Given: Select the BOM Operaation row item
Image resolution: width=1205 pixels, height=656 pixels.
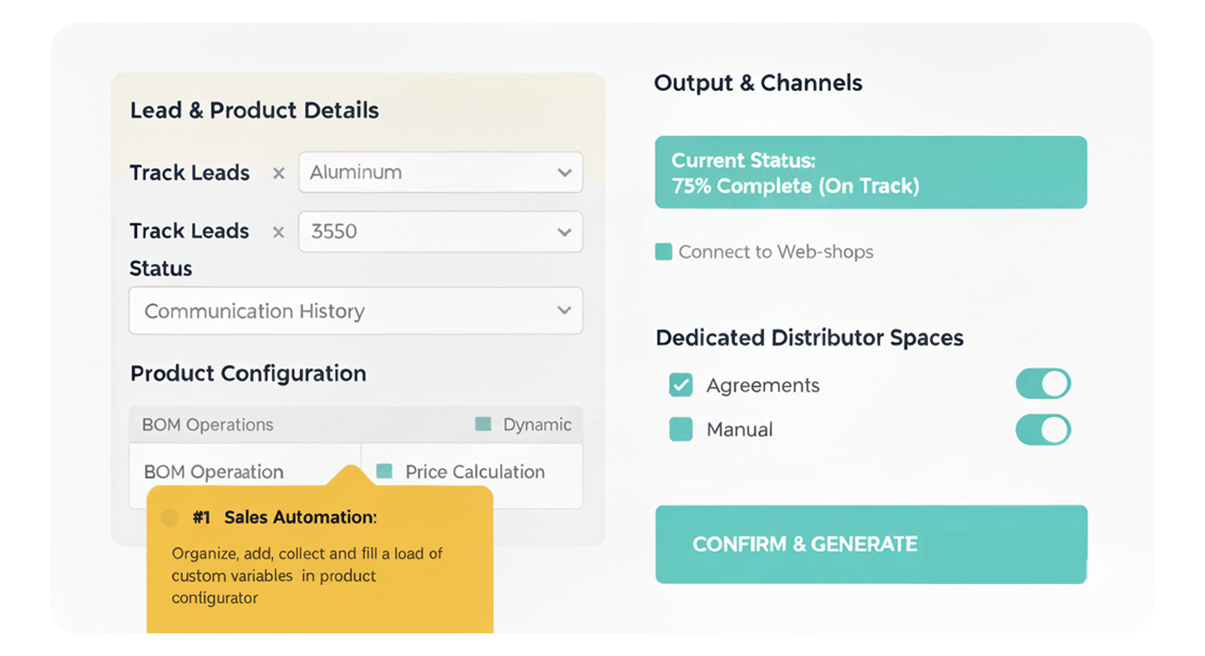Looking at the screenshot, I should (x=214, y=472).
